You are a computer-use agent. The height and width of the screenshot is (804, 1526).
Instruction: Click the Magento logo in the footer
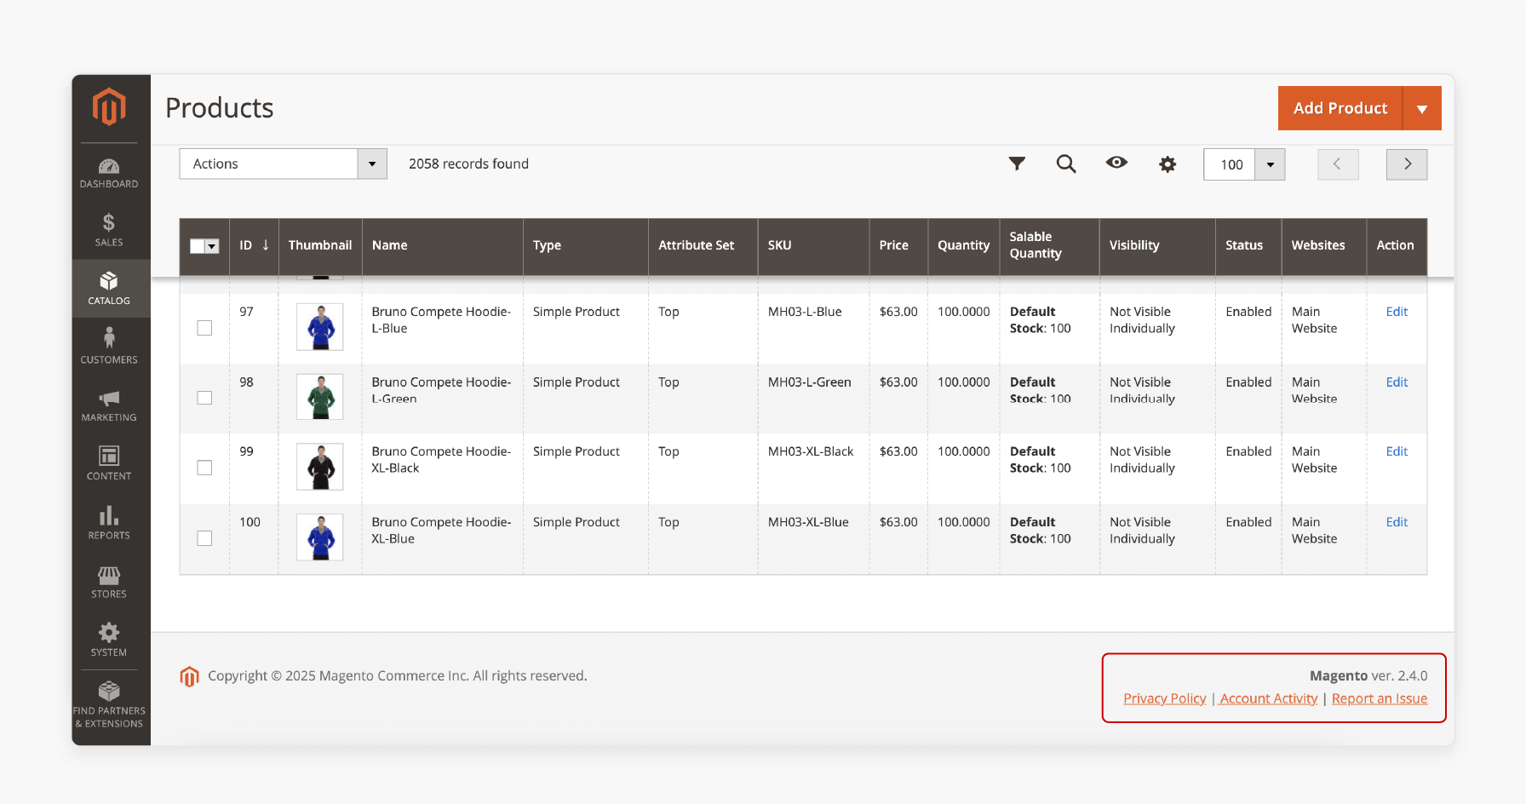[x=189, y=676]
